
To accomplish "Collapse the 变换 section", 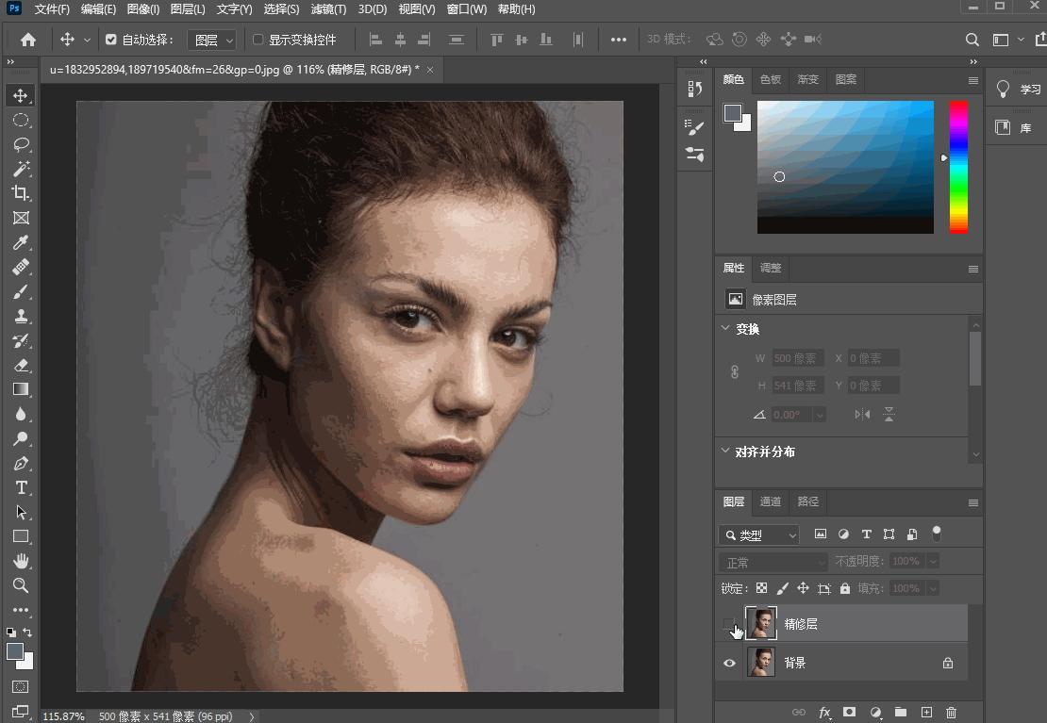I will (725, 329).
